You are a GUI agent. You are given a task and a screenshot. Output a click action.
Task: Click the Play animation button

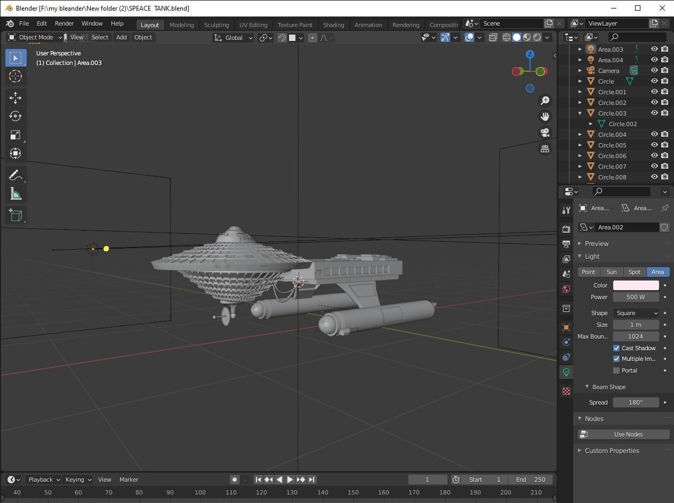[290, 480]
